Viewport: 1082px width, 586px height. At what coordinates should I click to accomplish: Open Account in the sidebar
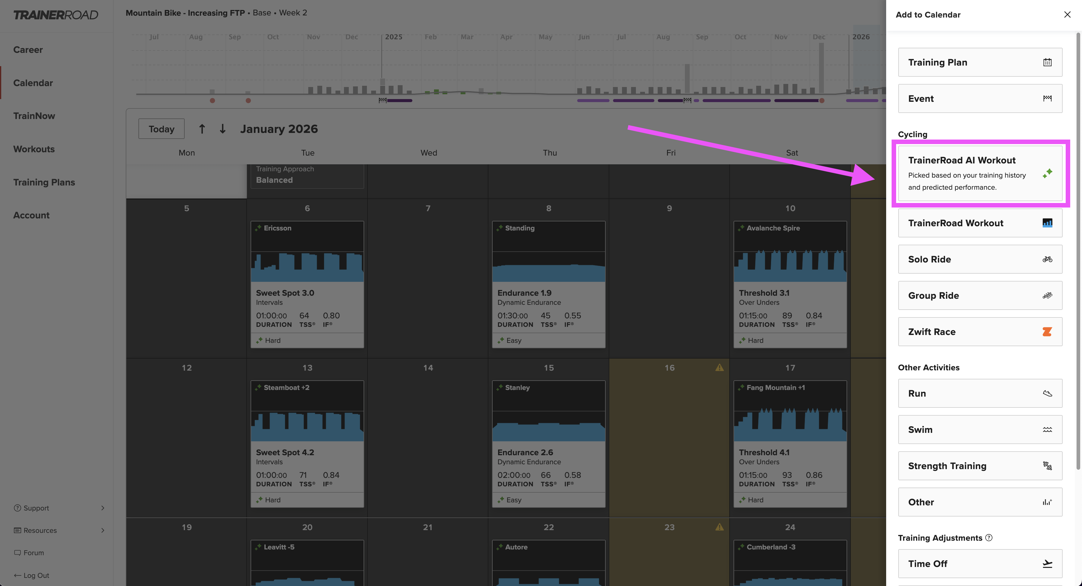click(x=31, y=215)
